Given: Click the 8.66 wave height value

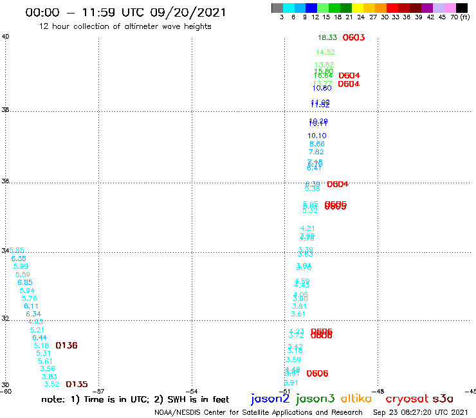Looking at the screenshot, I should pyautogui.click(x=317, y=144).
